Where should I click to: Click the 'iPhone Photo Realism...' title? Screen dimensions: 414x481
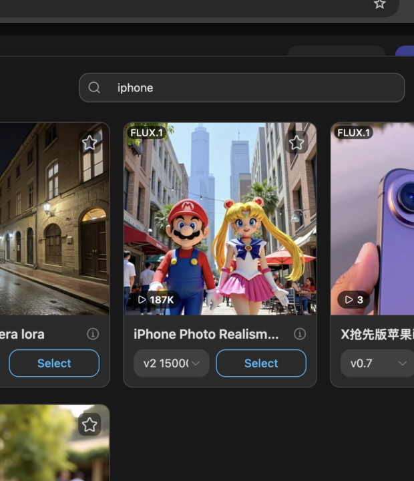[x=206, y=334]
